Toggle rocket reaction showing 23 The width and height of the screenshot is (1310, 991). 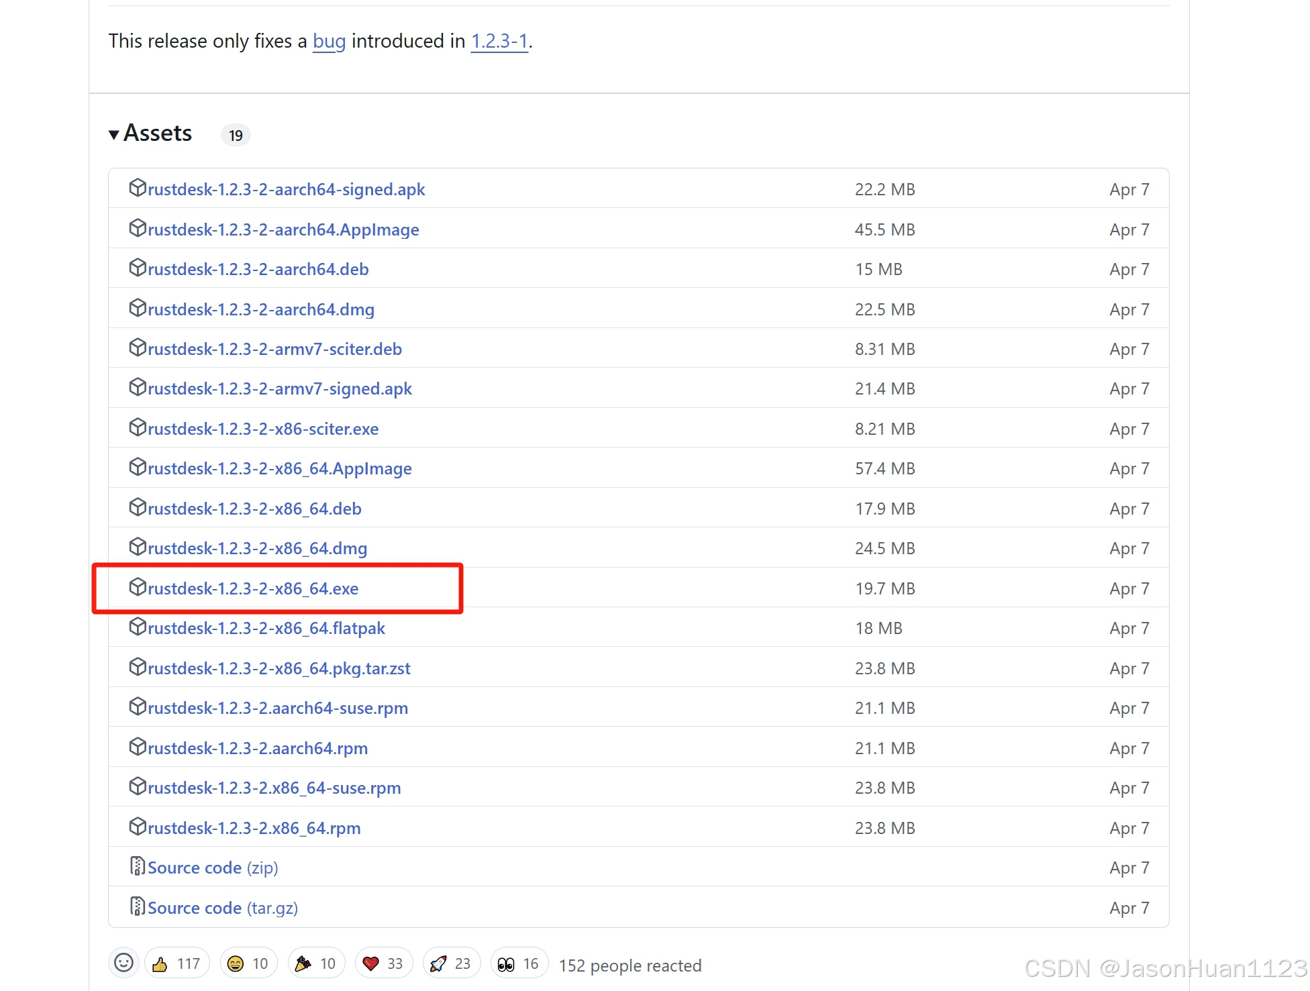(x=451, y=963)
